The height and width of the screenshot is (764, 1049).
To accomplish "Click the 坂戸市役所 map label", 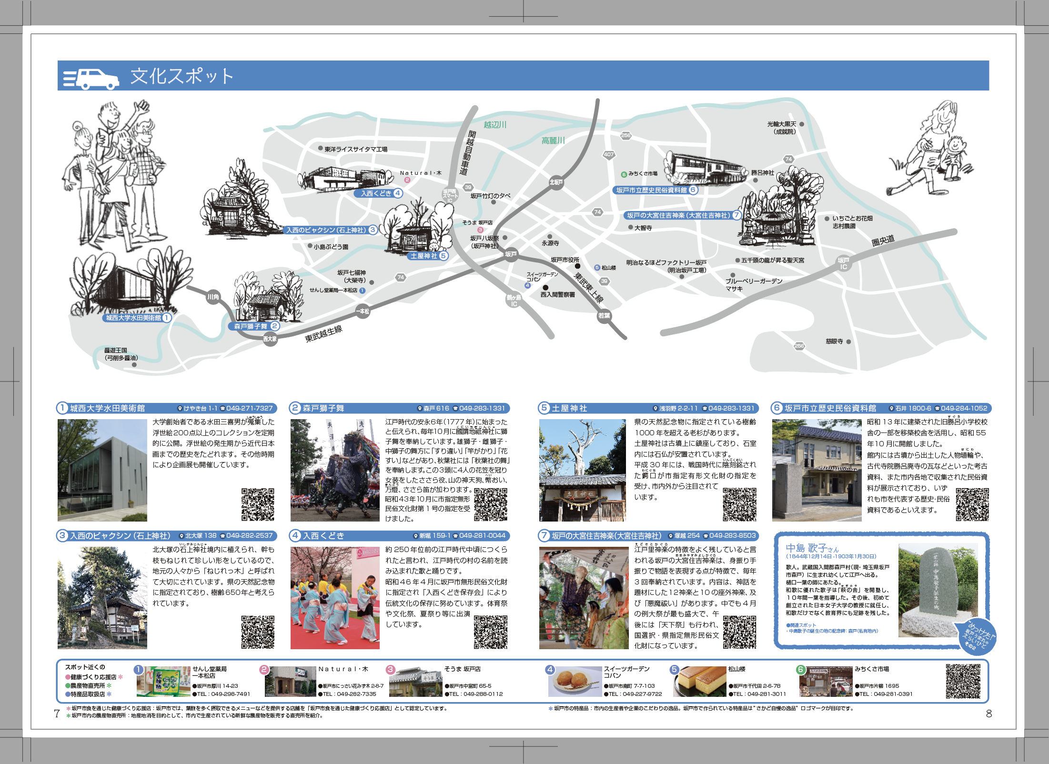I will 565,260.
